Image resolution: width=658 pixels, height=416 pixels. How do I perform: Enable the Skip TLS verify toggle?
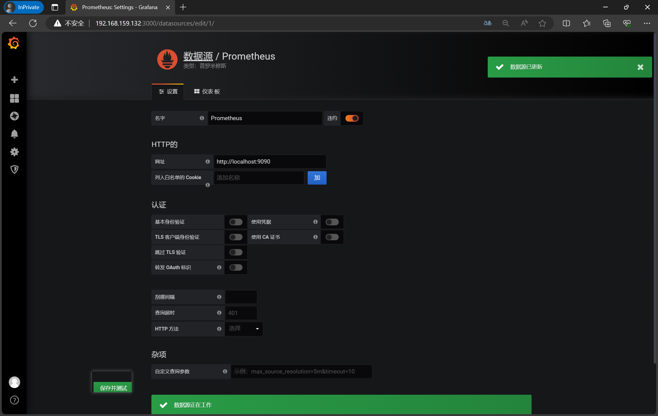coord(236,252)
